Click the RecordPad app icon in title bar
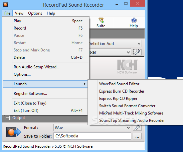The width and height of the screenshot is (183, 152). coord(5,5)
